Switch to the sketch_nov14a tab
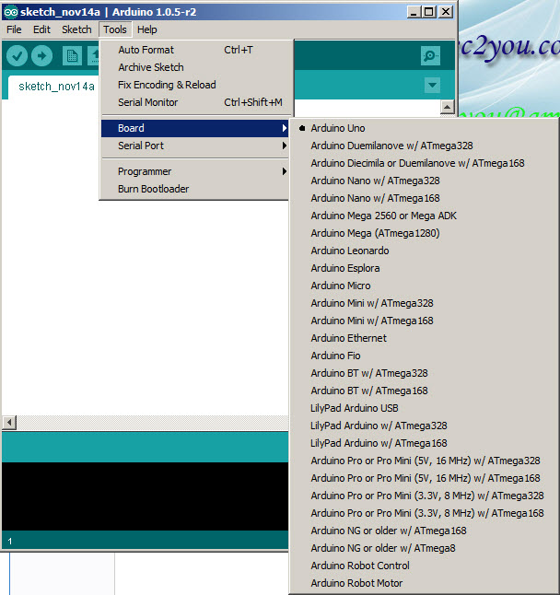This screenshot has width=560, height=595. pos(56,87)
